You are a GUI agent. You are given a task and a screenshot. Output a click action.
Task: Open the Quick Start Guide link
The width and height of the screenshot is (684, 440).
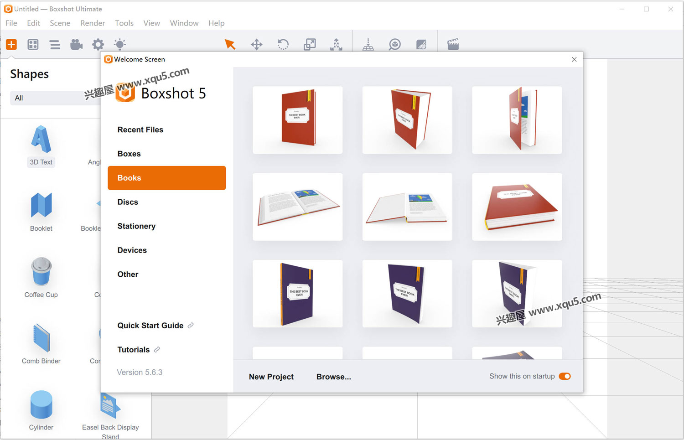[x=155, y=326]
